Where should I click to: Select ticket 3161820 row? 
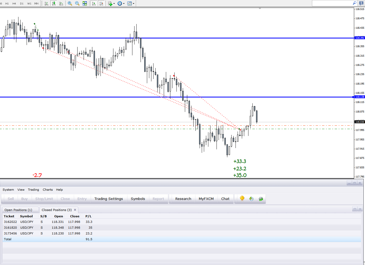point(182,228)
